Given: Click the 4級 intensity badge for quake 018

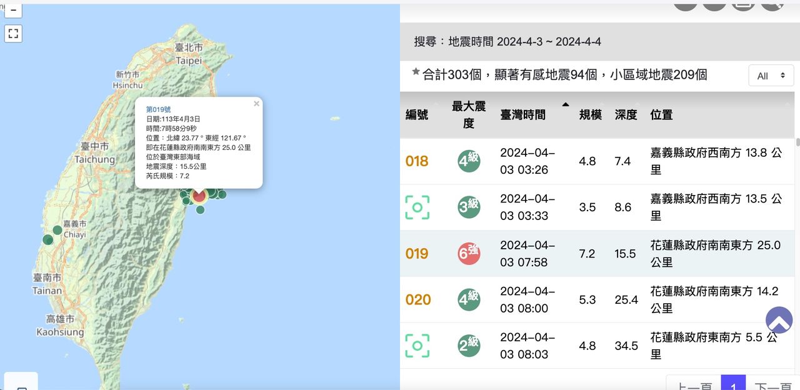Looking at the screenshot, I should 469,161.
